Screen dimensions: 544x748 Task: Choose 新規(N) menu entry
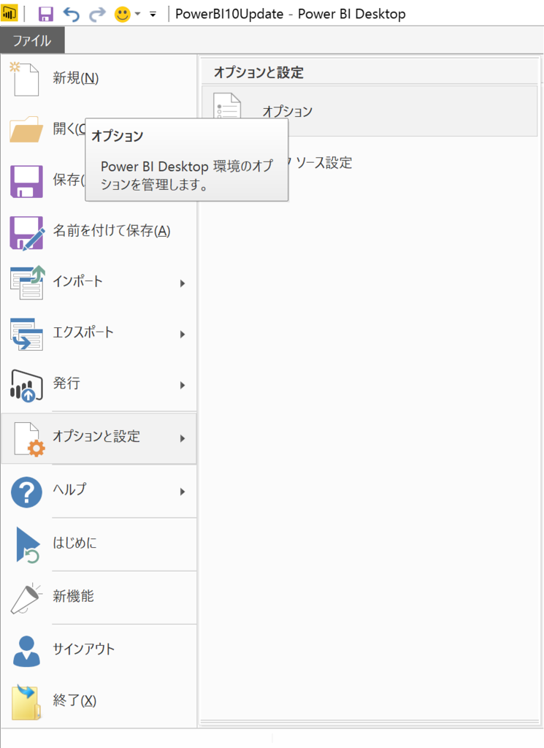75,77
